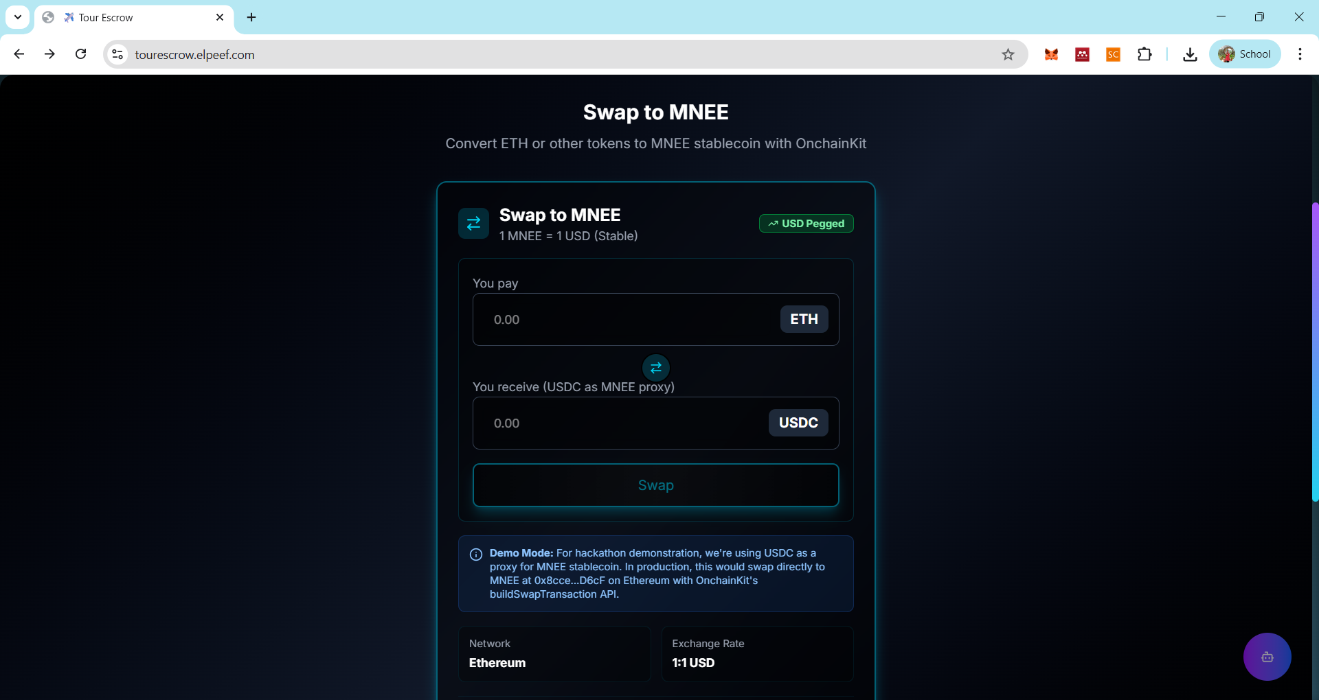Click the browser forward arrow
This screenshot has width=1319, height=700.
coord(49,54)
